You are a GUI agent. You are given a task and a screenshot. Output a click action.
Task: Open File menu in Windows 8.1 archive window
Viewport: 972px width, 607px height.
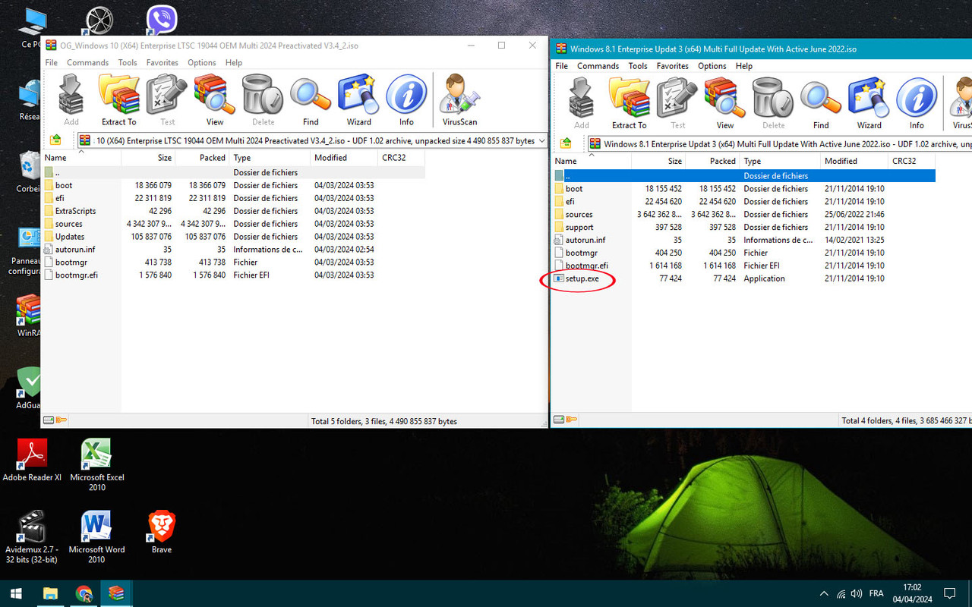[x=561, y=66]
